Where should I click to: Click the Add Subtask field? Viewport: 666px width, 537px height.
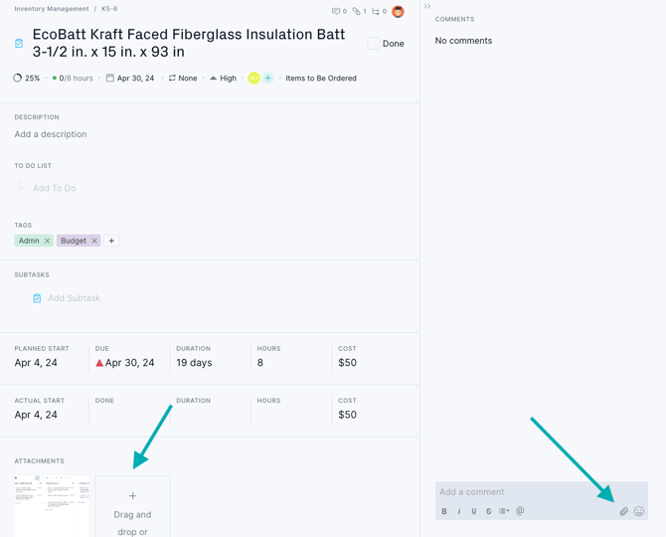(x=74, y=298)
